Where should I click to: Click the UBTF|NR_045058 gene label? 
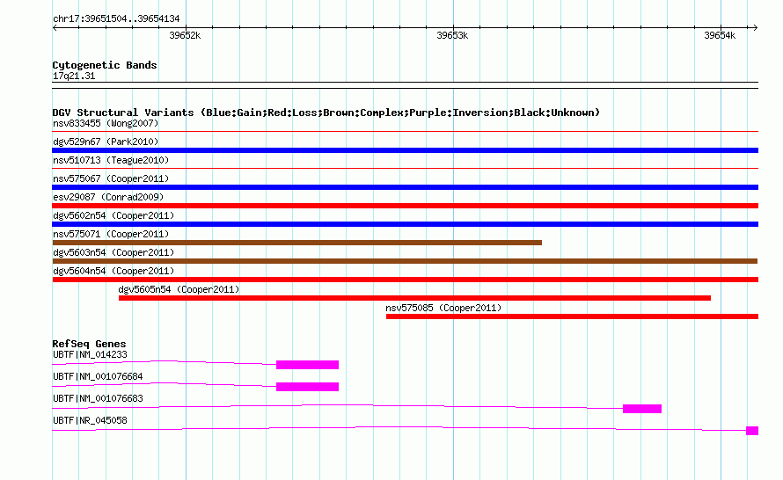[90, 420]
